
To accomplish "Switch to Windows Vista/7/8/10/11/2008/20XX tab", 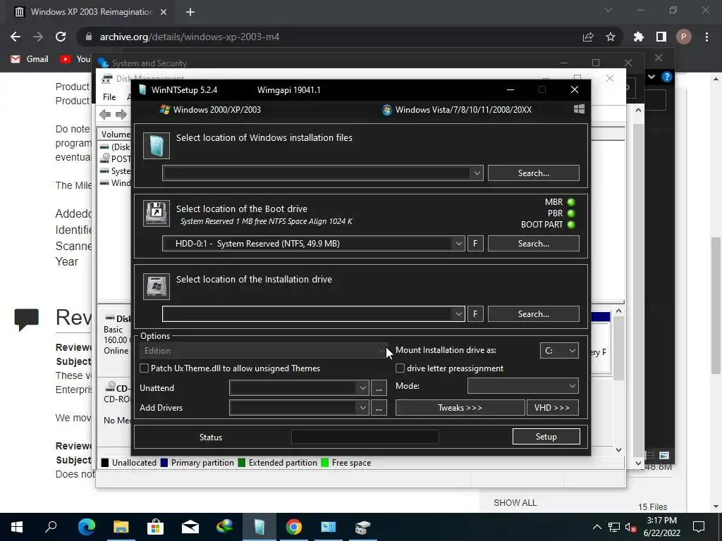I will click(x=457, y=109).
